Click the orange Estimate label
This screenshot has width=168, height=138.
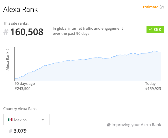(x=150, y=7)
